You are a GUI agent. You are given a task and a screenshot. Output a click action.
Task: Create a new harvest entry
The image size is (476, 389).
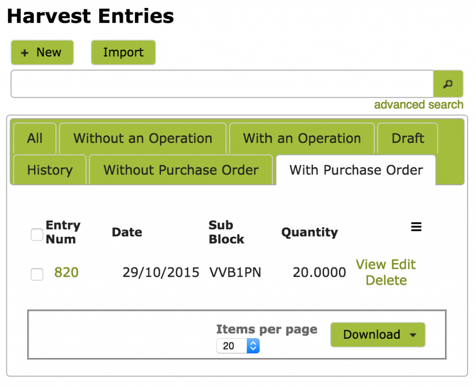pyautogui.click(x=42, y=53)
